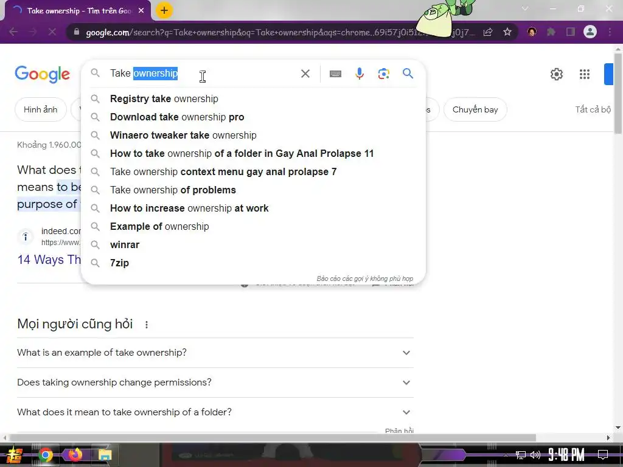This screenshot has width=623, height=467.
Task: Switch to the Take ownership browser tab
Action: pos(78,11)
